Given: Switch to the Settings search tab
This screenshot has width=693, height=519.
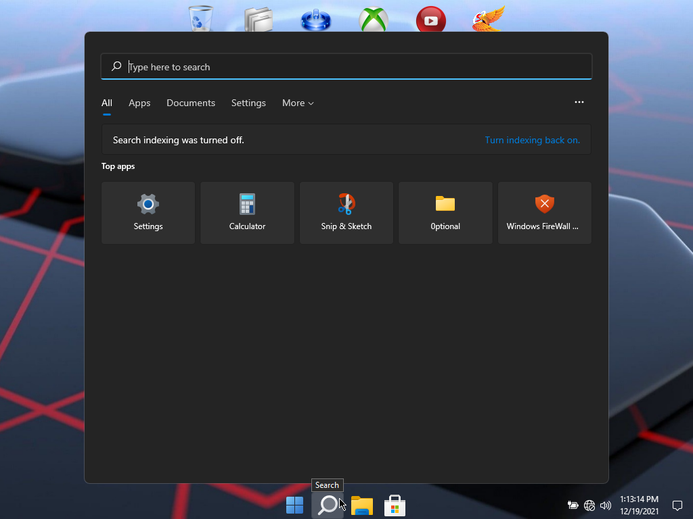Looking at the screenshot, I should [x=248, y=103].
